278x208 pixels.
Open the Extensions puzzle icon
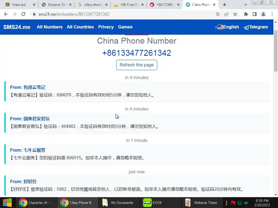[x=246, y=14]
